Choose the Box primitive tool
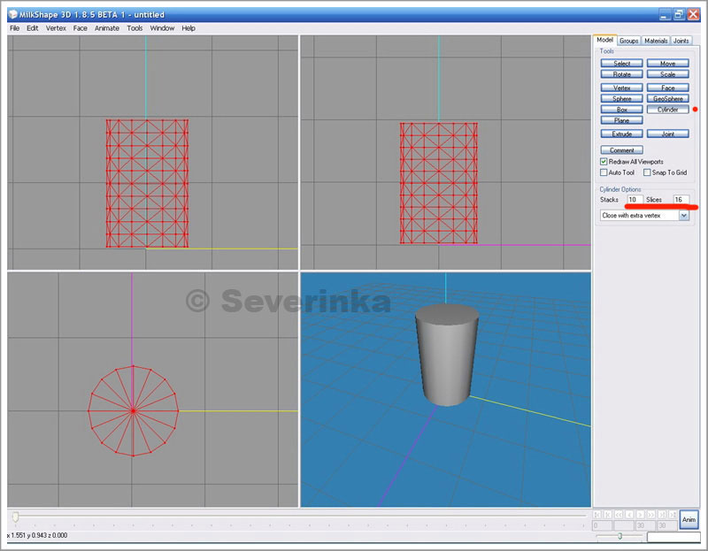Viewport: 708px width, 551px height. [622, 110]
